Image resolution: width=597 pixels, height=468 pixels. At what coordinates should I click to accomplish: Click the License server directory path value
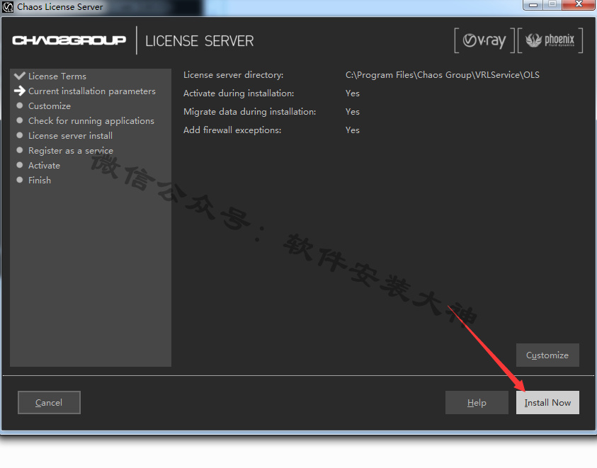[x=443, y=75]
